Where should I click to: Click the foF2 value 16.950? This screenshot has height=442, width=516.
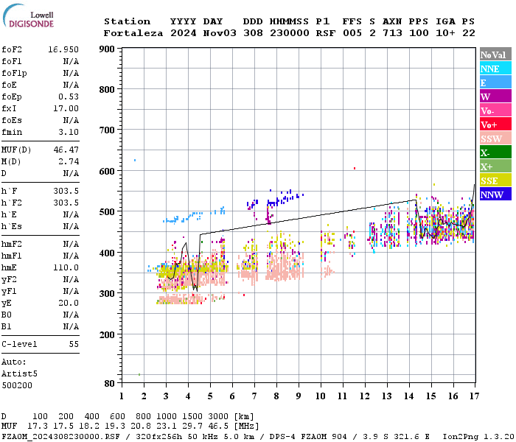pyautogui.click(x=63, y=49)
